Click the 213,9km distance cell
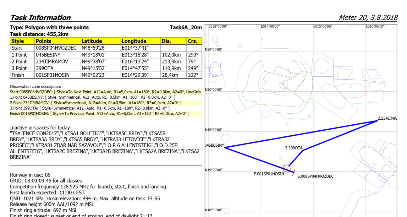 click(171, 62)
